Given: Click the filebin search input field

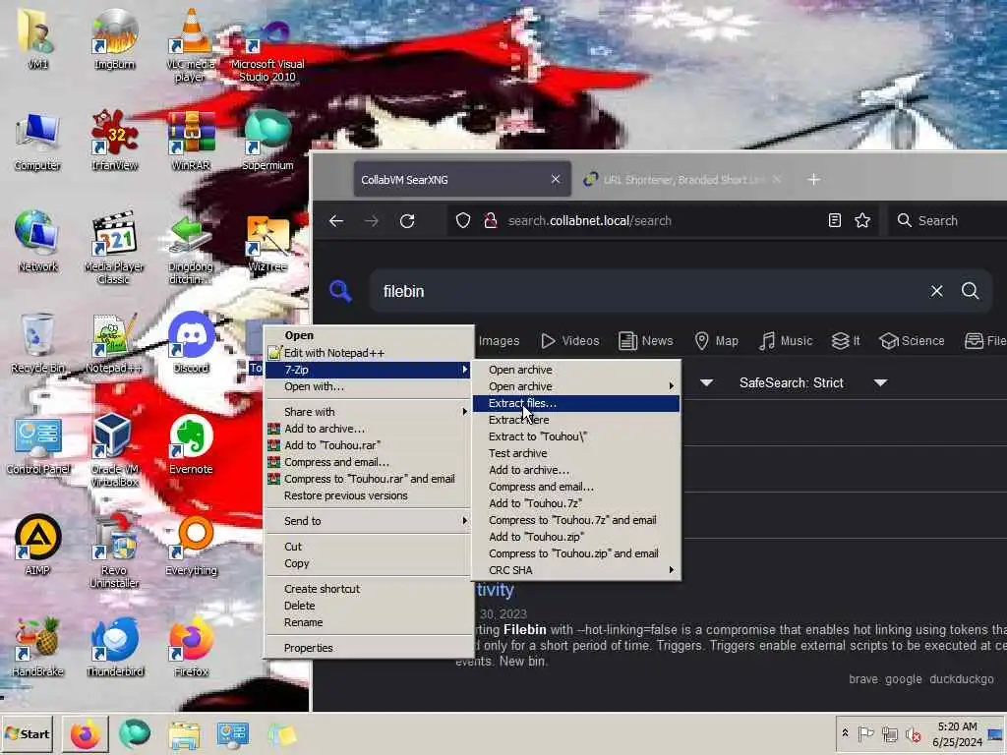Looking at the screenshot, I should point(649,291).
